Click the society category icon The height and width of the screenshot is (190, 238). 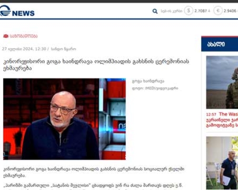(x=6, y=36)
